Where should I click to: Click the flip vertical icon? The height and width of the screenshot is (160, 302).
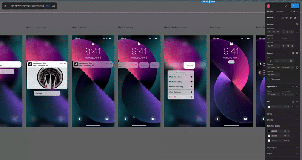point(292,46)
